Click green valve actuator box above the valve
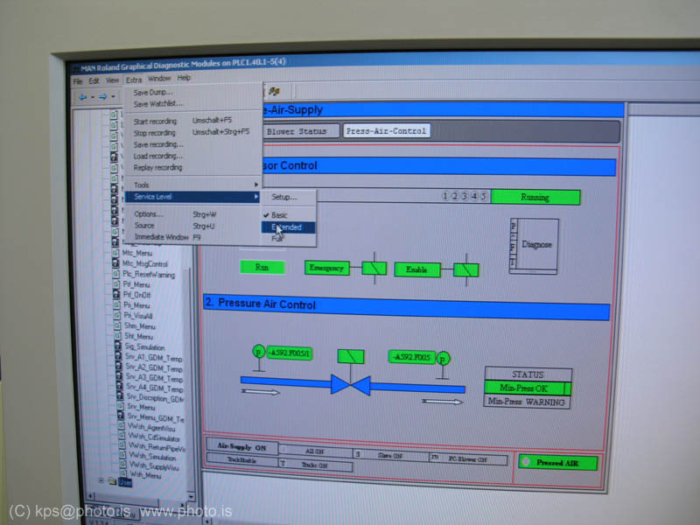 pyautogui.click(x=351, y=356)
